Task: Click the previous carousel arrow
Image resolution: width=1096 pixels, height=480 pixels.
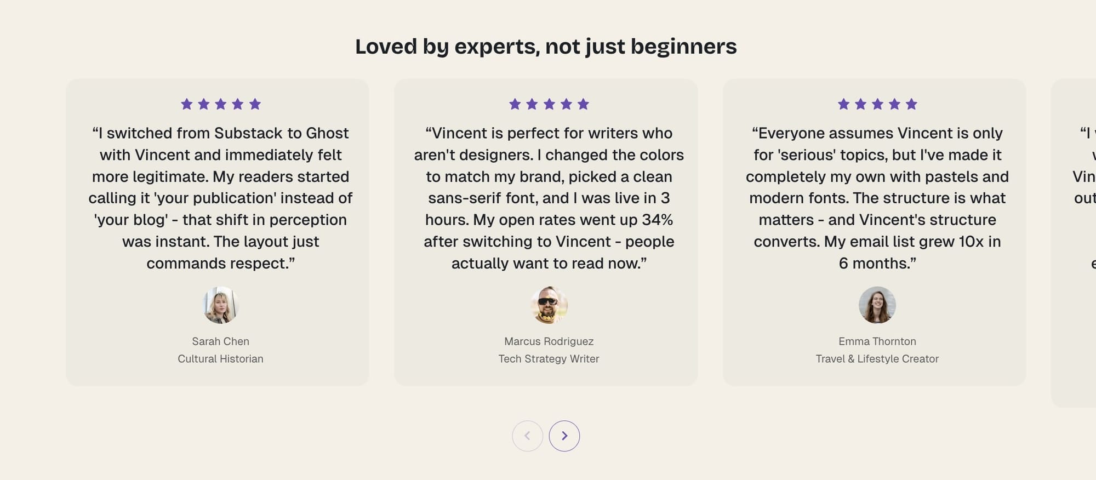Action: [528, 436]
